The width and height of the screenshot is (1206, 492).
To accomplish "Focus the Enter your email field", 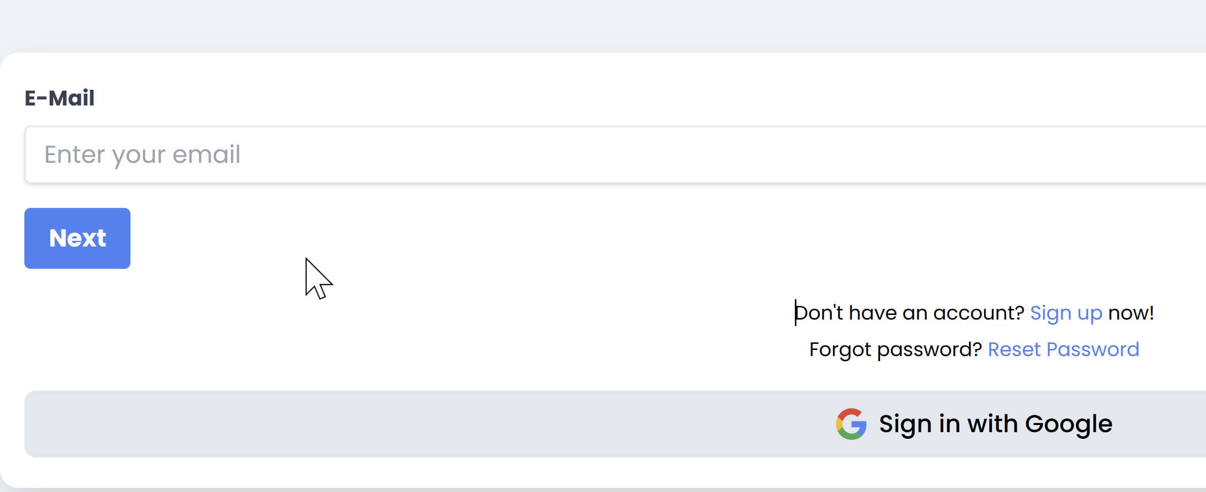I will coord(609,155).
